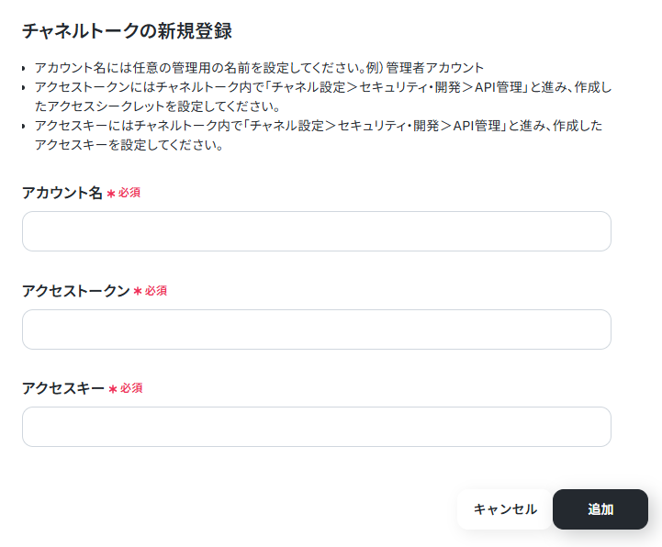Select the アクセスキー input field
This screenshot has height=547, width=662.
(316, 427)
